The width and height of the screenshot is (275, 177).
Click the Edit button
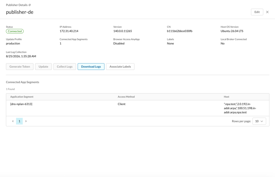[x=257, y=12]
